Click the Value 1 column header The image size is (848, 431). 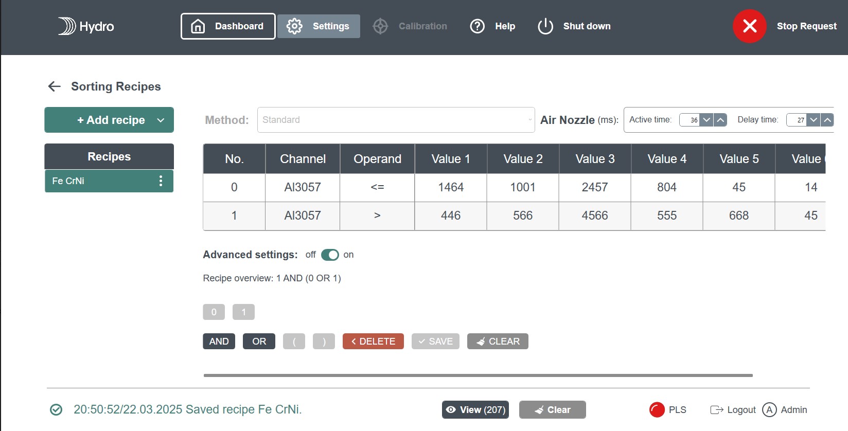click(x=451, y=159)
